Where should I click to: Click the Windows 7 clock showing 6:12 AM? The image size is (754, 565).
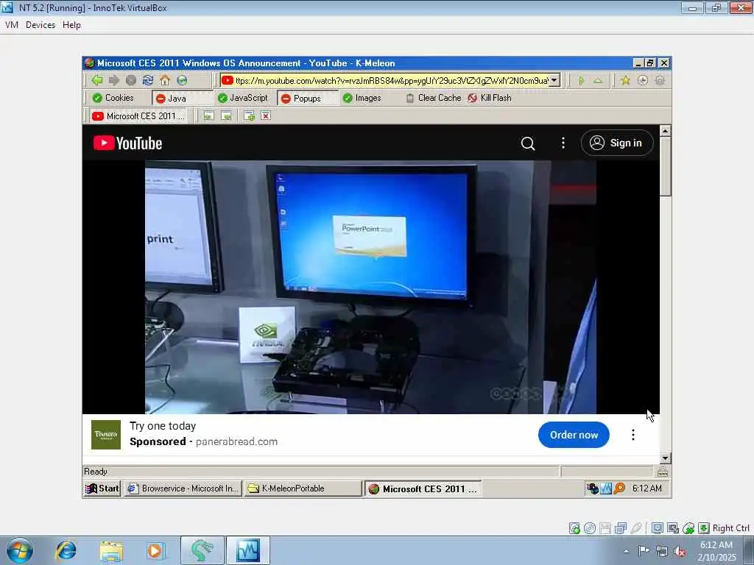[x=716, y=551]
